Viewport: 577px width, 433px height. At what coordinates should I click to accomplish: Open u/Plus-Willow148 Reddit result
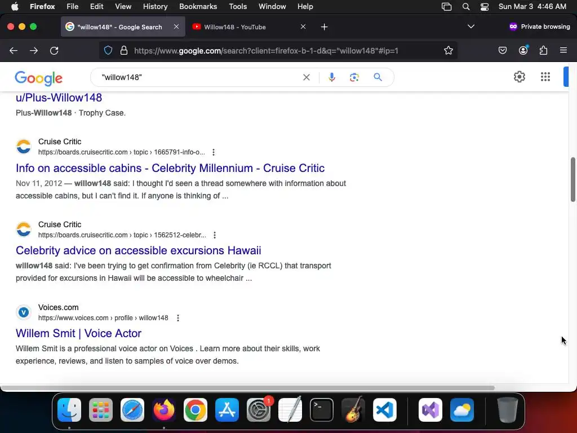pyautogui.click(x=59, y=98)
